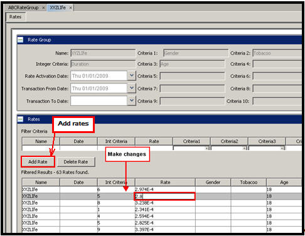Sort results by Rate column header
Screen dimensions: 305x236
(165, 182)
